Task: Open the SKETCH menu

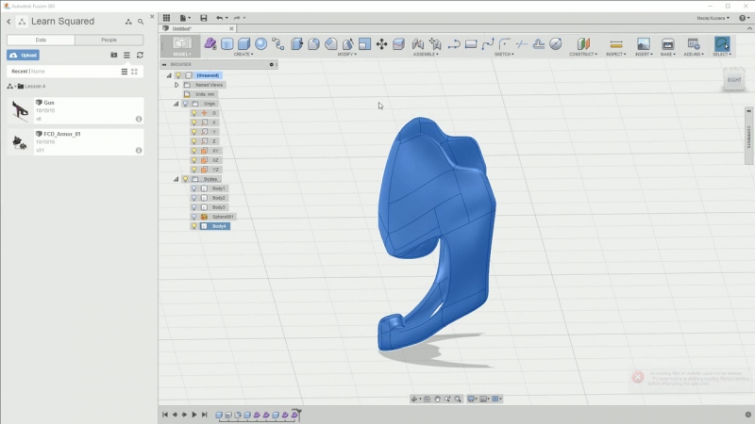Action: point(504,54)
